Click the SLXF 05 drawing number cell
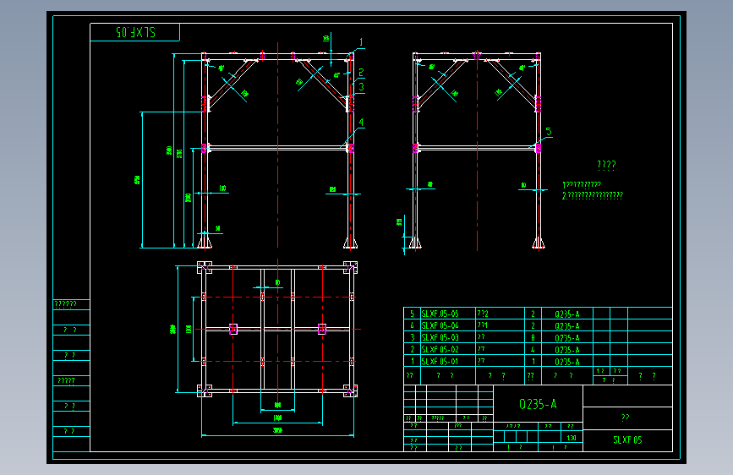This screenshot has height=475, width=733. 628,440
